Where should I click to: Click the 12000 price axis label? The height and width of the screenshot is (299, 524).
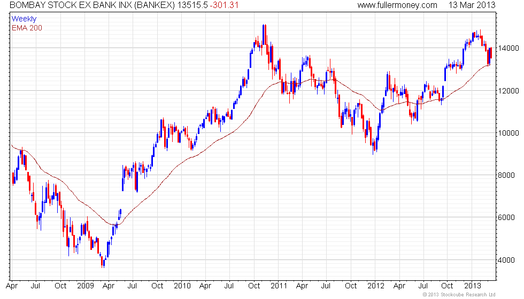508,90
